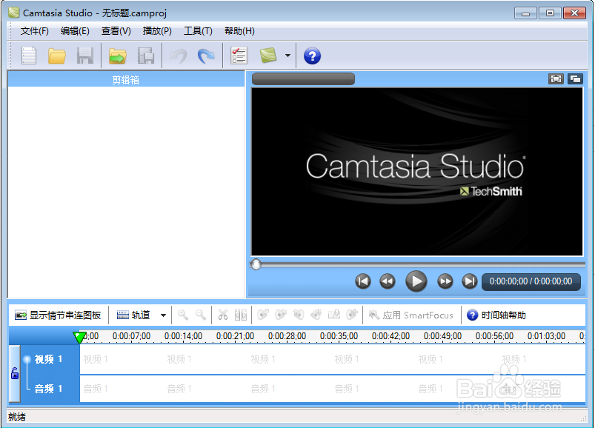The width and height of the screenshot is (595, 428).
Task: Open 文件(F) menu
Action: pyautogui.click(x=35, y=31)
